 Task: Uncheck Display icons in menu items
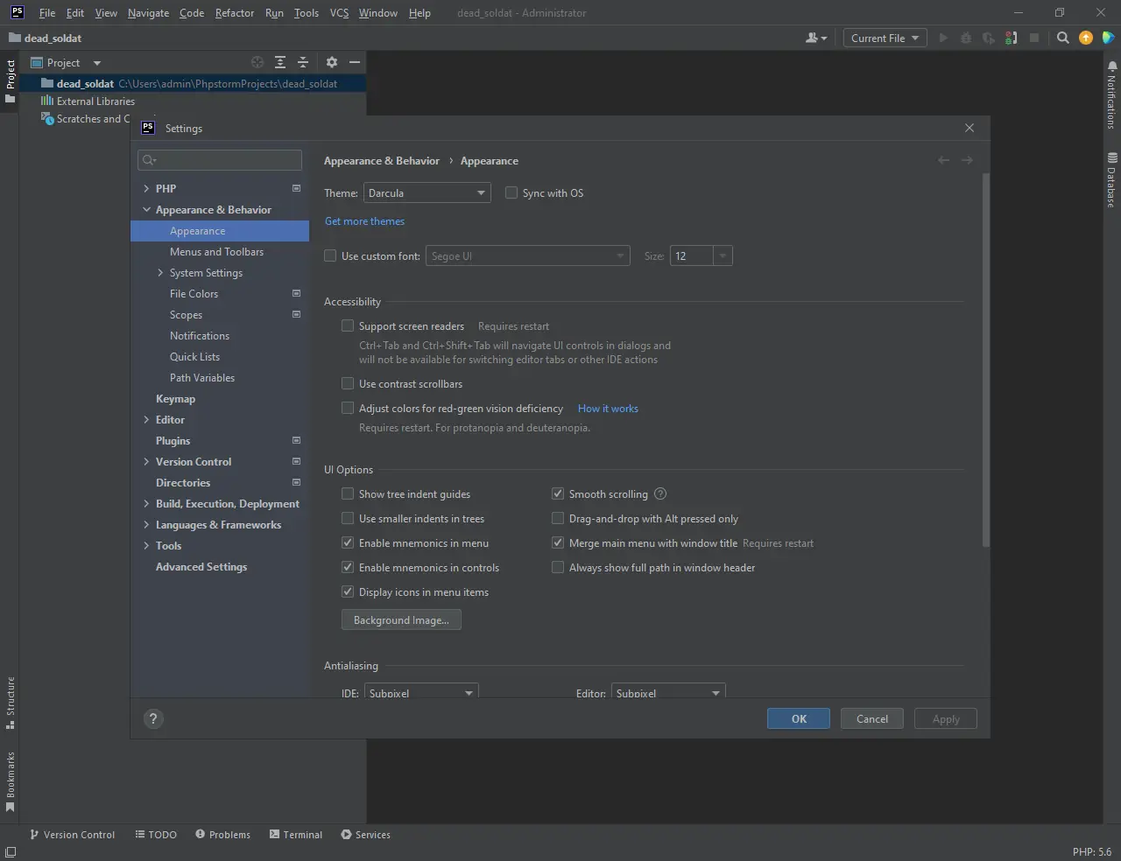[x=348, y=592]
